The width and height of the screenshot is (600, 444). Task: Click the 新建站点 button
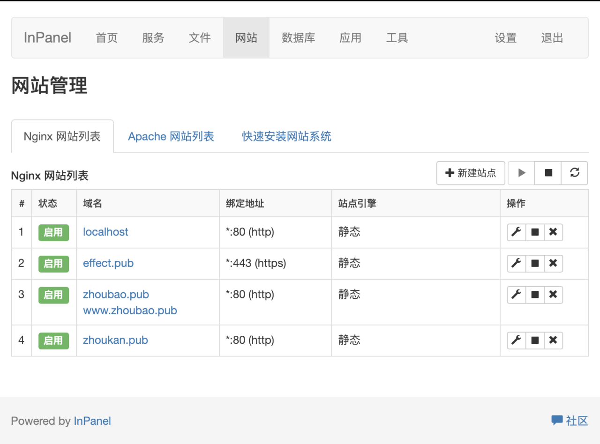(471, 173)
